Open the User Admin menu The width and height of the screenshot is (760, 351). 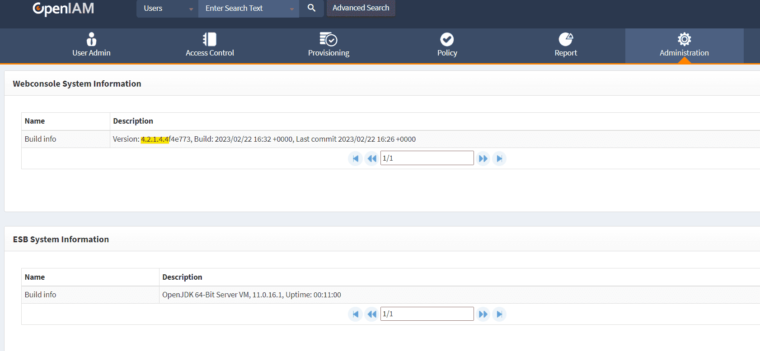click(x=91, y=45)
